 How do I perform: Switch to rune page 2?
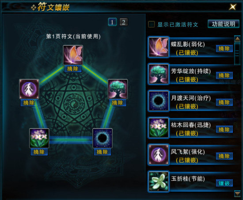pyautogui.click(x=124, y=22)
